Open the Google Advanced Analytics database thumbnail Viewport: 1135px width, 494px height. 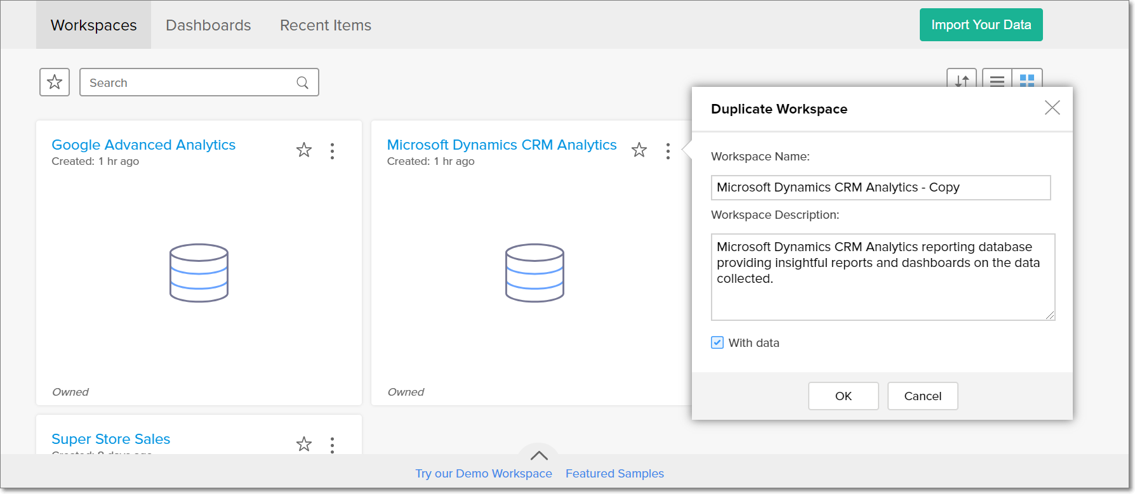click(199, 273)
